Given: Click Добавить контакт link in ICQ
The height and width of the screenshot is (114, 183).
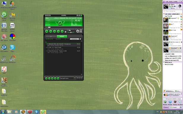Looking at the screenshot, I should [x=170, y=91].
